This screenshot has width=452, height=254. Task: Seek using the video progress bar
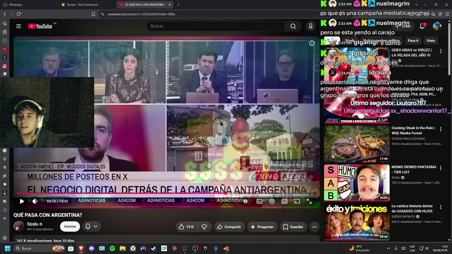pos(167,193)
